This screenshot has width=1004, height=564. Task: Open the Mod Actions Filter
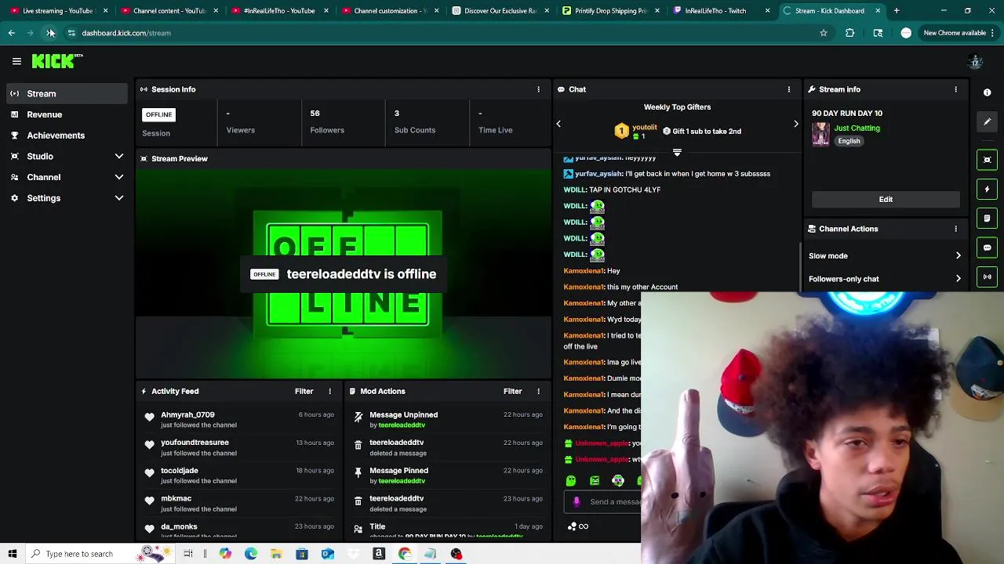(512, 391)
